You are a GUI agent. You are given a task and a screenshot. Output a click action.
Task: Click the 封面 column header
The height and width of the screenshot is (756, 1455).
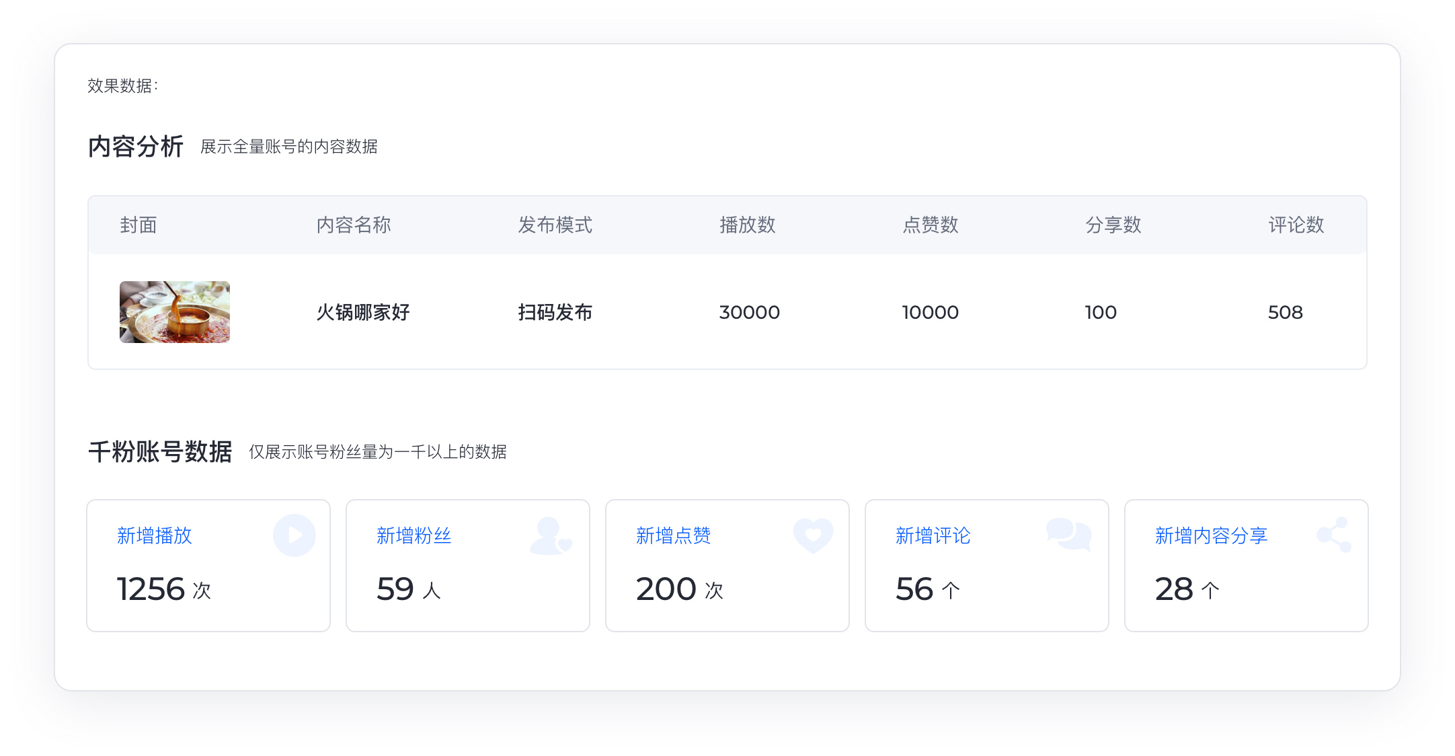coord(139,225)
